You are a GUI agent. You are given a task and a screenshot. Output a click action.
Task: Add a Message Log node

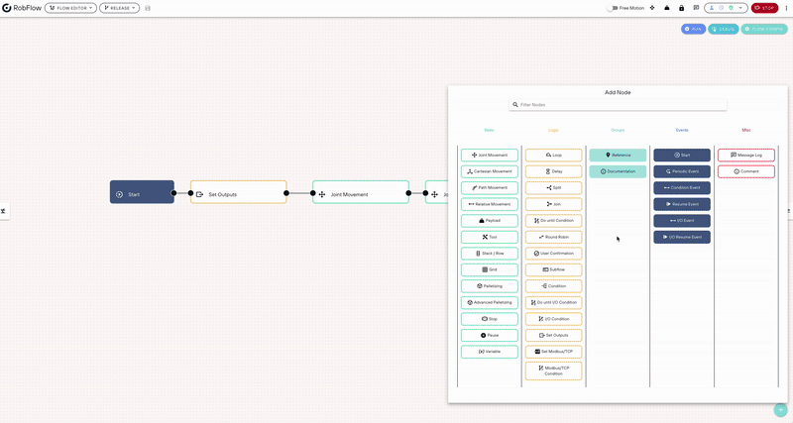click(x=746, y=156)
